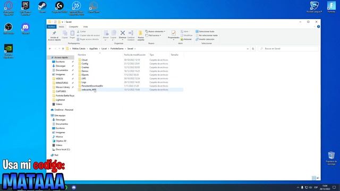Click the Pegar clipboard icon

[72, 33]
